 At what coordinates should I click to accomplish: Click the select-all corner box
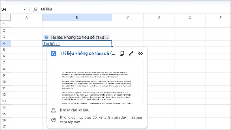click(x=5, y=17)
